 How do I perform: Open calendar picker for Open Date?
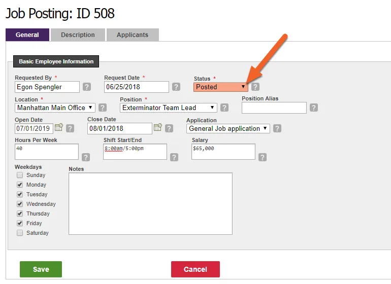pyautogui.click(x=59, y=128)
